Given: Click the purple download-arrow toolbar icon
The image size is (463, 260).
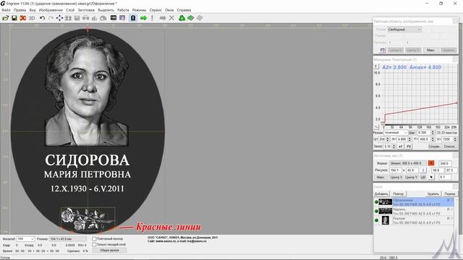Looking at the screenshot, I should (x=122, y=18).
